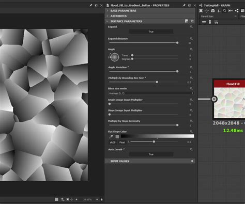Switch Flat Slope Color to Float mode
Image resolution: width=245 pixels, height=204 pixels.
tap(122, 143)
